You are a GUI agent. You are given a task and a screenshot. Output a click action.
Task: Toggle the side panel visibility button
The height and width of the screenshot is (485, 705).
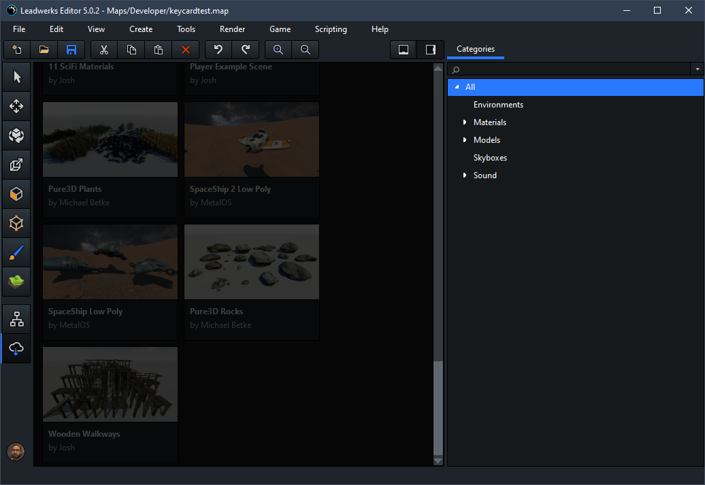click(430, 50)
